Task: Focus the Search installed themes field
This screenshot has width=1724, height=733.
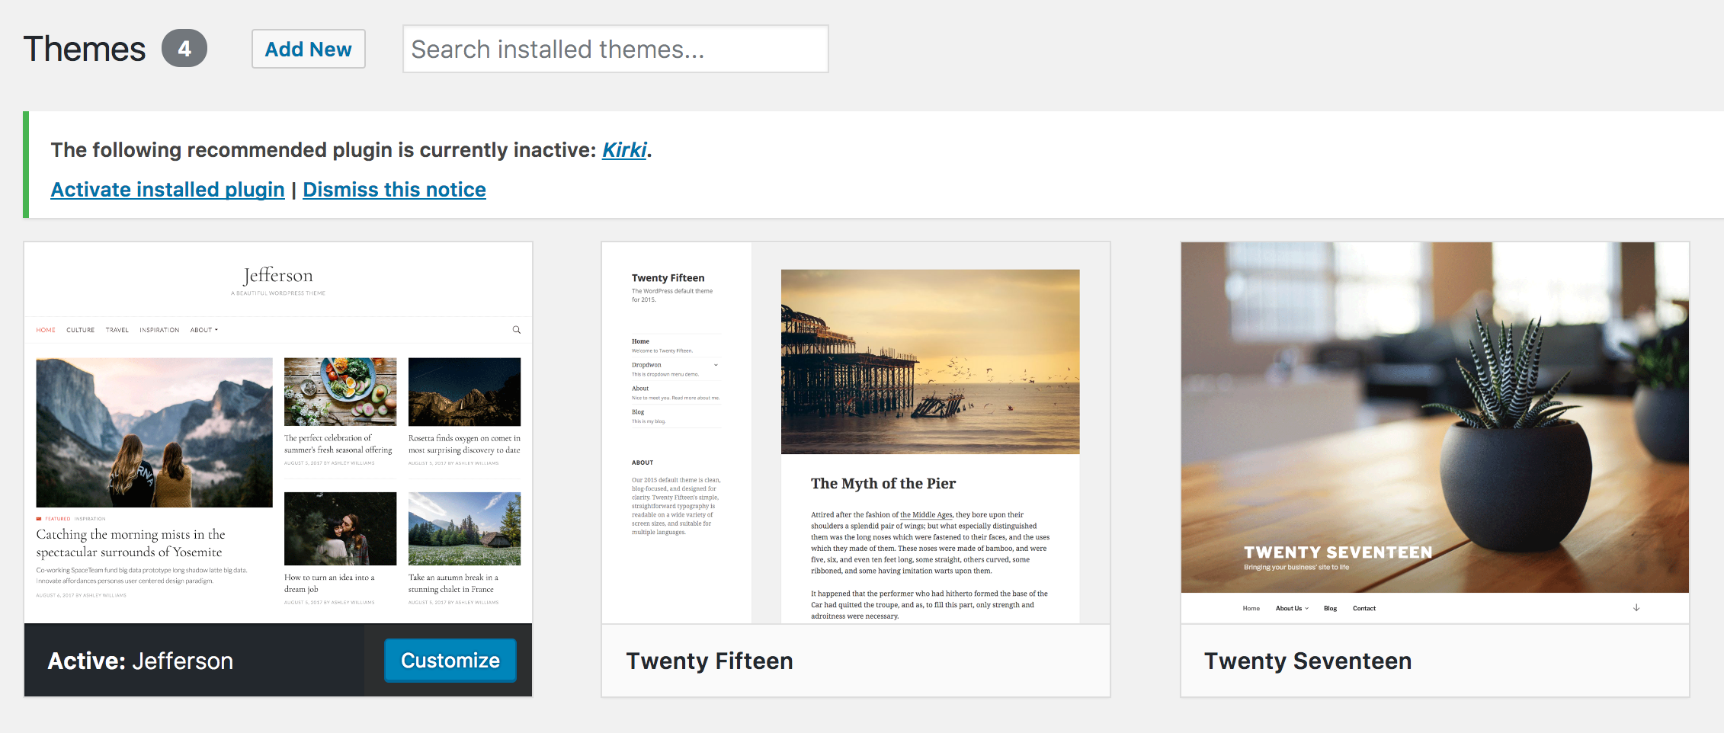Action: (x=615, y=49)
